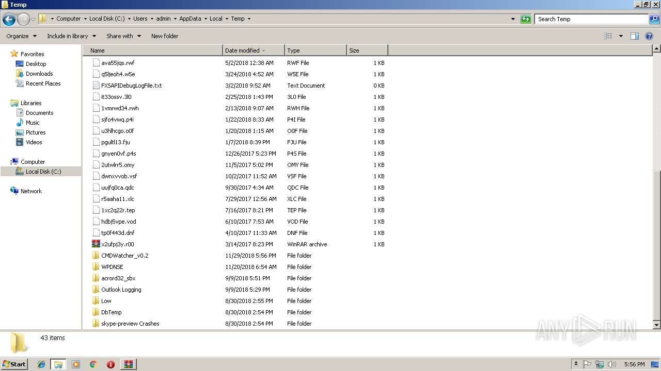Open WinRAR taskbar icon
The height and width of the screenshot is (371, 661).
point(128,364)
